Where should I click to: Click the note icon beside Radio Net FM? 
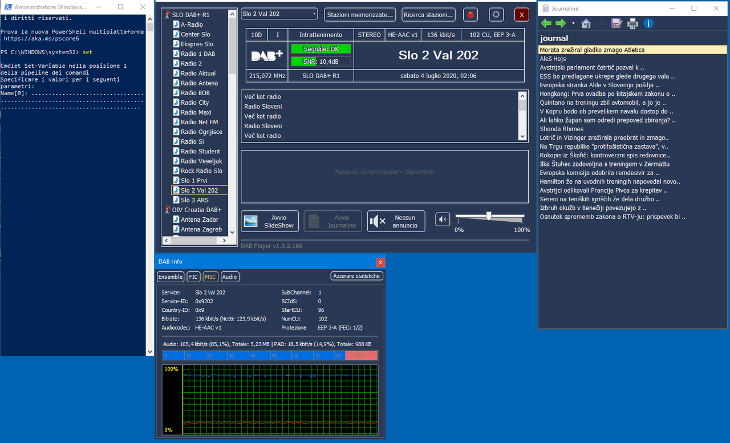(x=176, y=122)
